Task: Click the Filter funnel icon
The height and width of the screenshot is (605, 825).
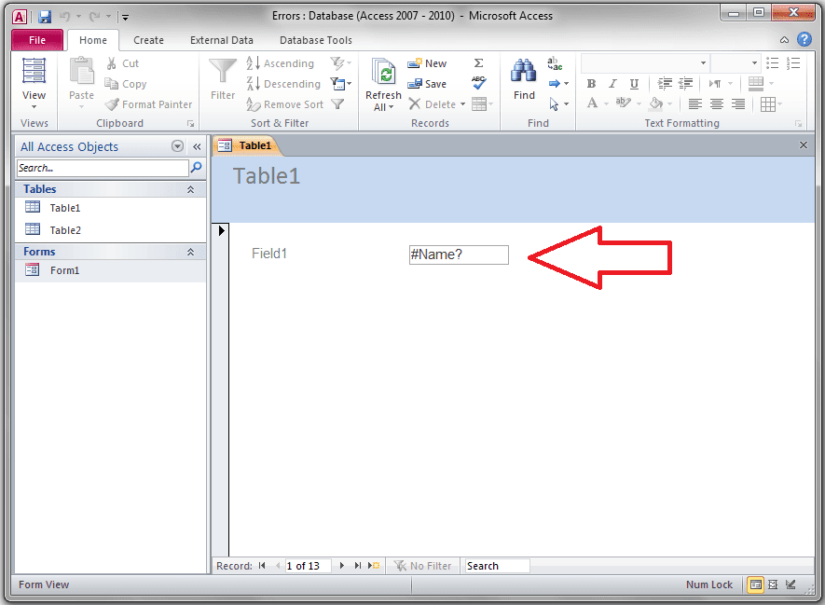Action: click(223, 71)
